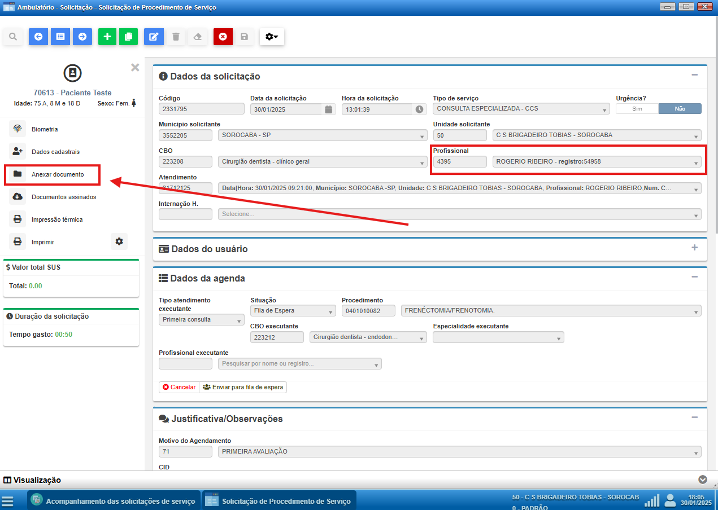
Task: Click the green plus add-new icon
Action: [x=107, y=37]
